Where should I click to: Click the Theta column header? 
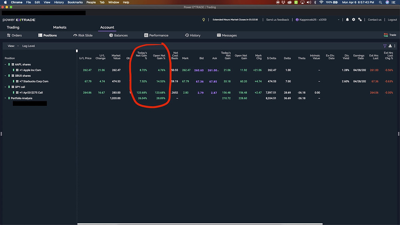(302, 58)
